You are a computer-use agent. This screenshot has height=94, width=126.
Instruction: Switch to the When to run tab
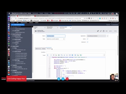point(38,49)
